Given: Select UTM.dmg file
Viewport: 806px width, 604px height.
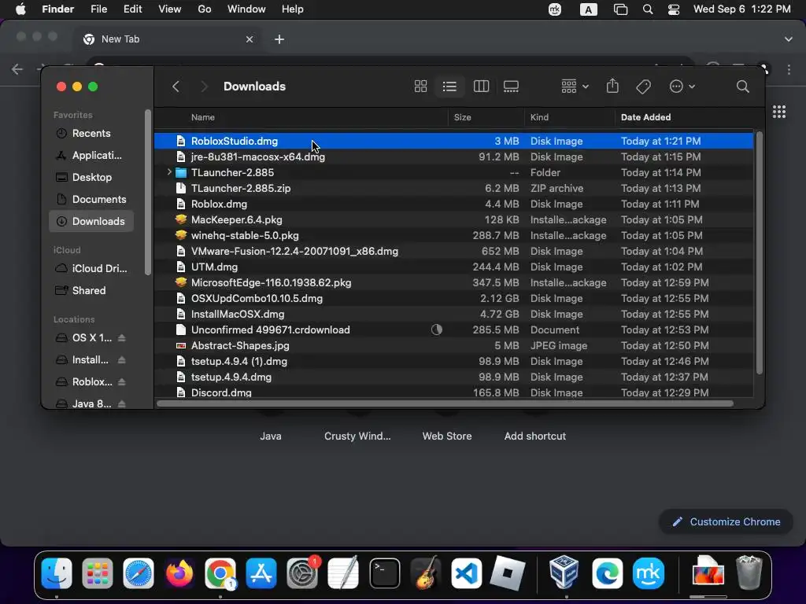Looking at the screenshot, I should (454, 267).
